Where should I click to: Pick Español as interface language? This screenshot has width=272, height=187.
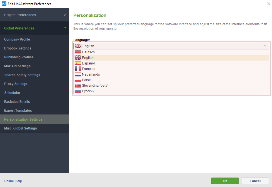171,63
